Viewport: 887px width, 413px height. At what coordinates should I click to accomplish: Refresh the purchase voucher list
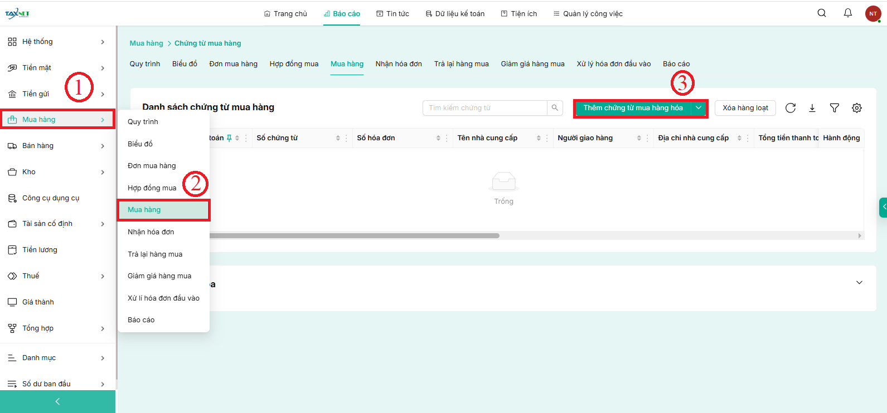790,108
